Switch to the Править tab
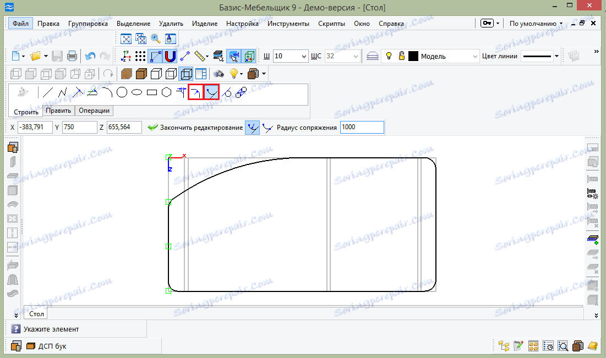This screenshot has width=606, height=358. 58,111
